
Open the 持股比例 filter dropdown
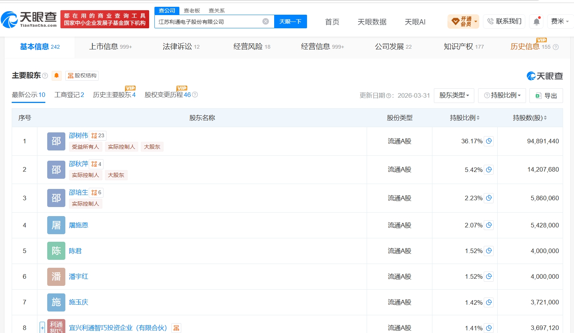click(502, 95)
